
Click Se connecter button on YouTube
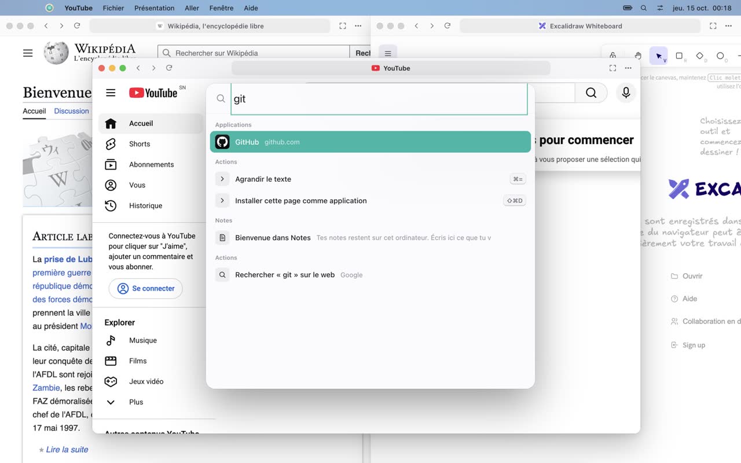tap(146, 288)
